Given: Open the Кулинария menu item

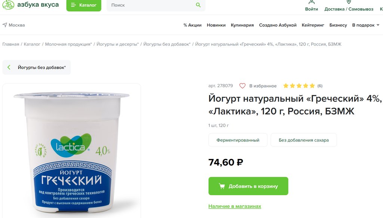Looking at the screenshot, I should tap(242, 25).
